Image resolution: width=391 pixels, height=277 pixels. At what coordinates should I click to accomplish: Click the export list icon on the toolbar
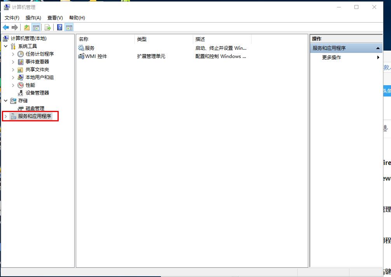[47, 27]
